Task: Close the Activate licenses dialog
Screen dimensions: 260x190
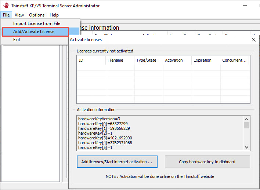Action: [253, 40]
